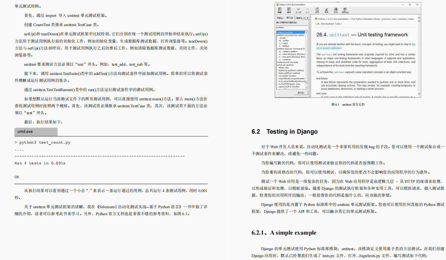Open "The Python Standard Library" breadcrumb link
Screen dimensions: 446x260
coord(365,19)
